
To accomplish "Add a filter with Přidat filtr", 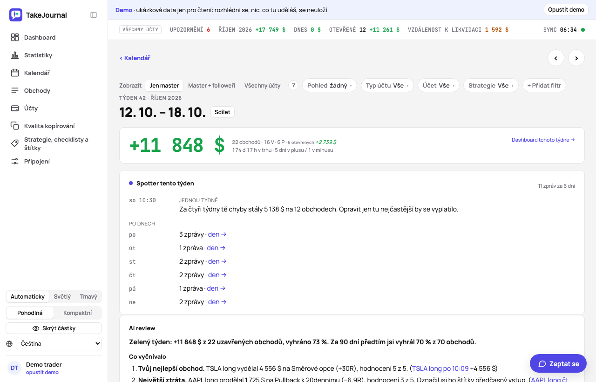I will coord(544,86).
